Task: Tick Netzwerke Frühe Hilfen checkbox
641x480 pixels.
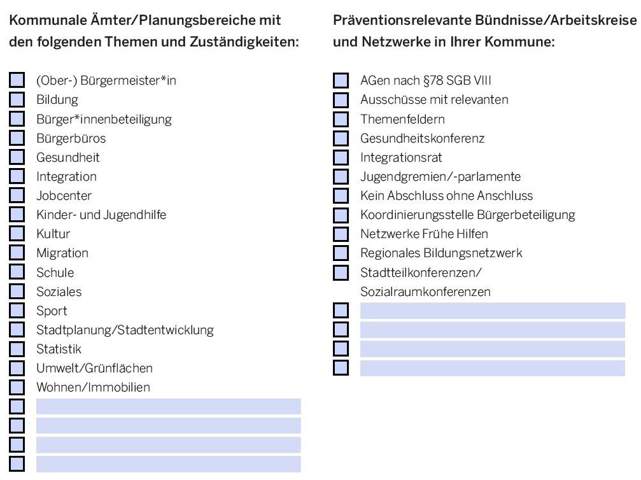Action: [x=341, y=234]
